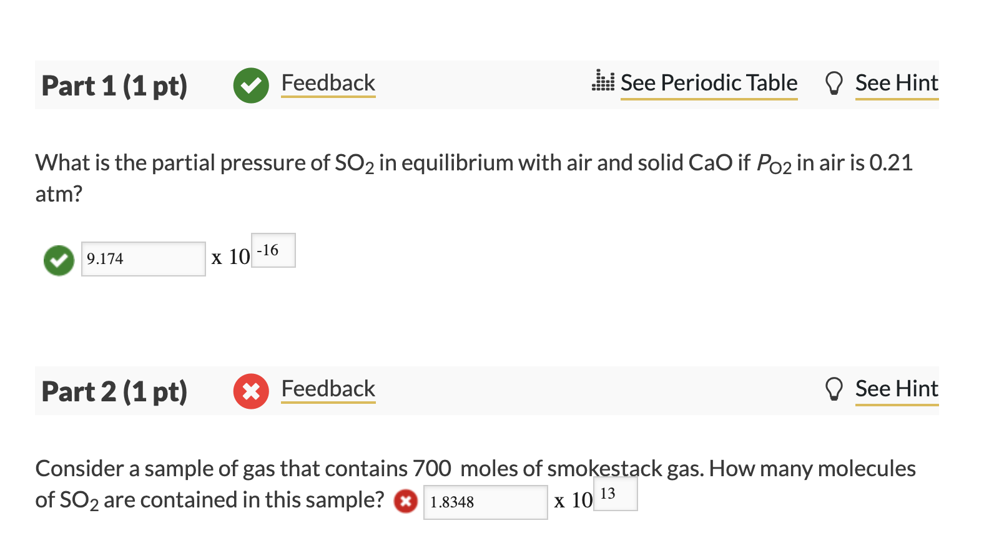Open the Part 2 Feedback link
Image resolution: width=989 pixels, height=538 pixels.
[328, 389]
